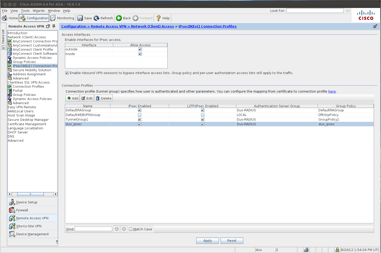Apply the connection profile changes
The width and height of the screenshot is (381, 253).
(x=207, y=240)
